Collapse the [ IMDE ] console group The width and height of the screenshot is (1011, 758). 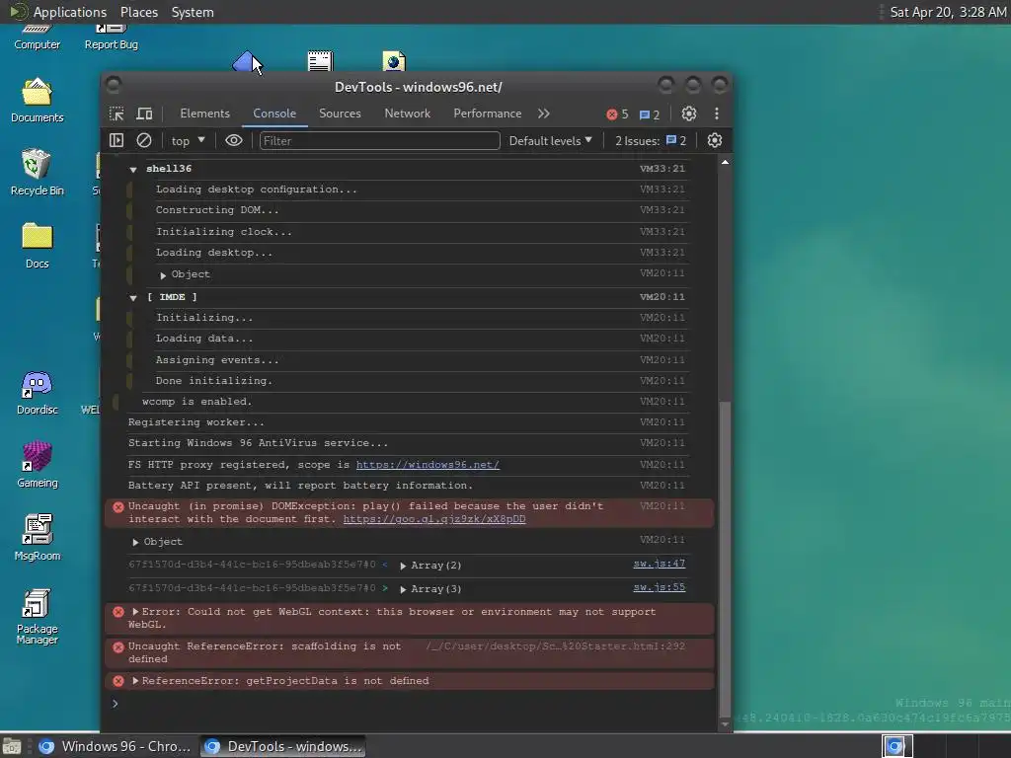point(133,298)
